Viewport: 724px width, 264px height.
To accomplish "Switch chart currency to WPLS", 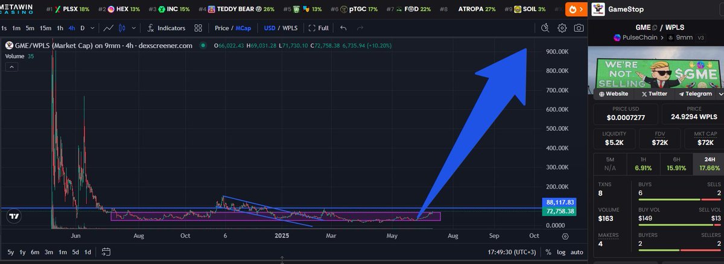I will click(291, 28).
